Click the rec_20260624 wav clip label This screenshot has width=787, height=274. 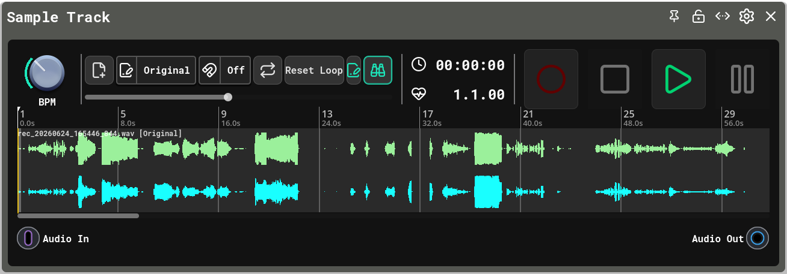(100, 133)
